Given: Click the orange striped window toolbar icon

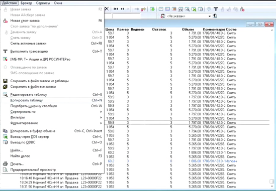Looking at the screenshot, I should (x=174, y=9).
